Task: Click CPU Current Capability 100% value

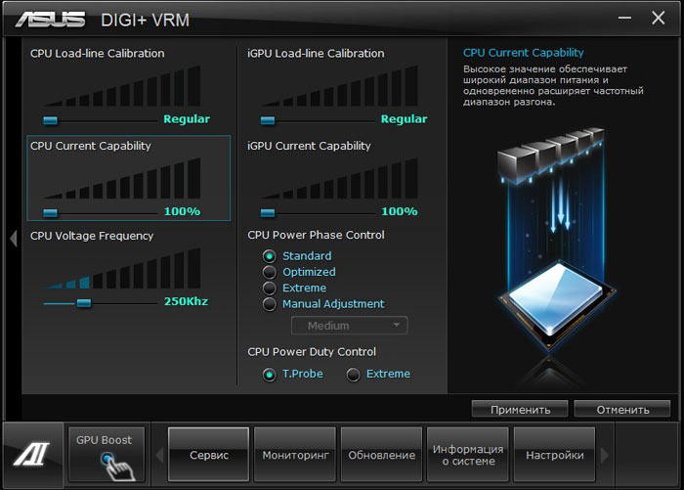Action: (x=182, y=211)
